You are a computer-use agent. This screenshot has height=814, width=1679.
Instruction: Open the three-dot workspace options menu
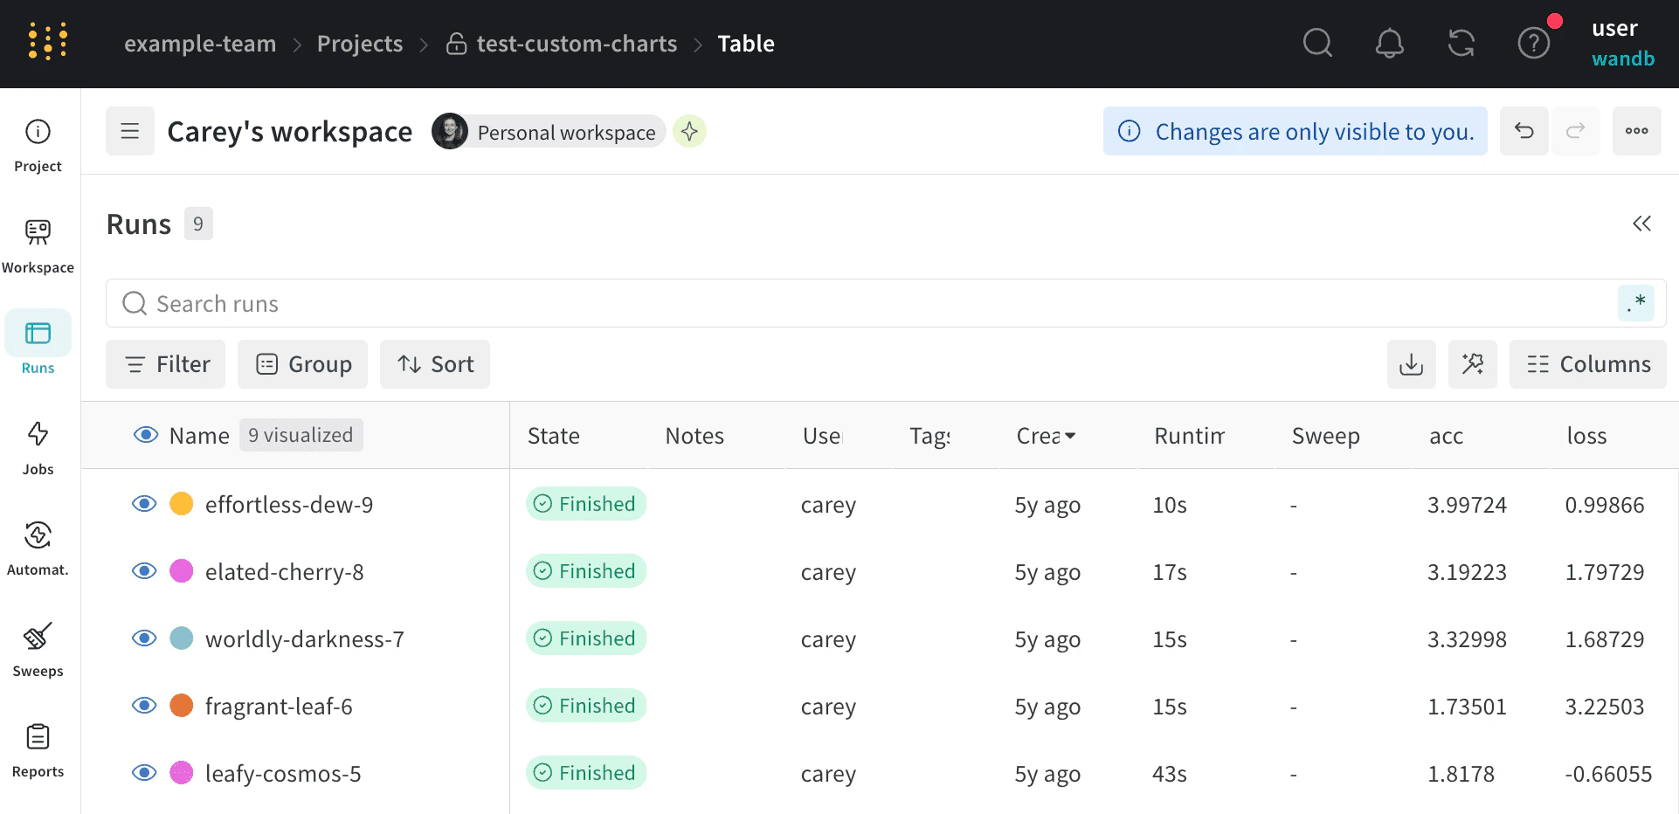pyautogui.click(x=1636, y=131)
